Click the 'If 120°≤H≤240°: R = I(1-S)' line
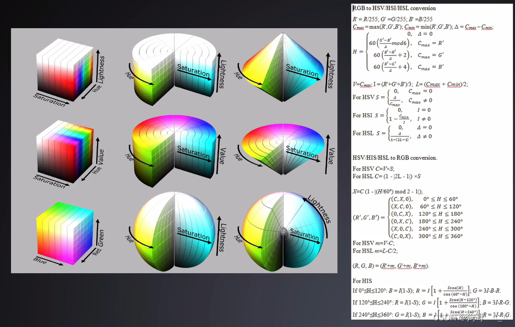This screenshot has width=515, height=327. click(x=432, y=303)
